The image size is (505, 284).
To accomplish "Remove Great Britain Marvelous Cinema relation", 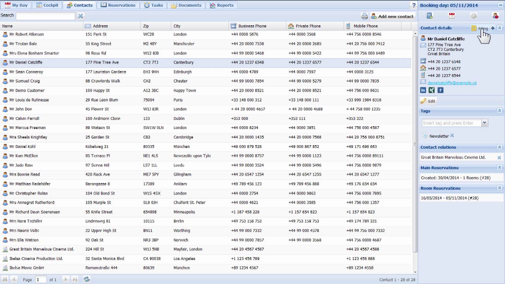I will pos(499,157).
